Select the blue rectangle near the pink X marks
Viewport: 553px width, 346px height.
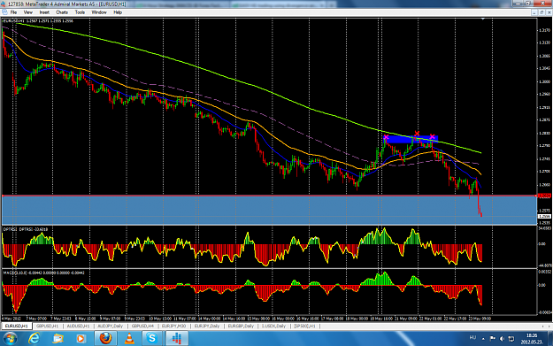coord(411,139)
